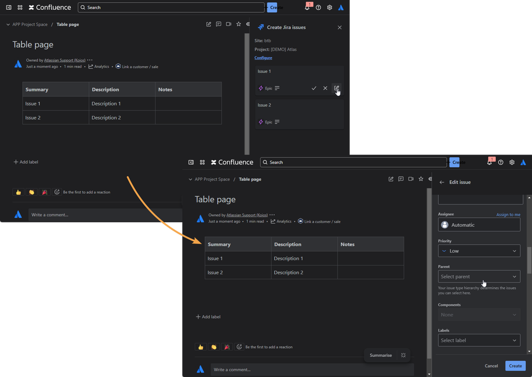Confirm Issue 1 with the checkmark icon
The width and height of the screenshot is (532, 377).
(x=314, y=88)
